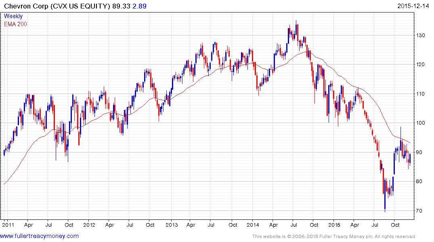Click the 70 price axis label
Image resolution: width=434 pixels, height=242 pixels.
[x=419, y=211]
